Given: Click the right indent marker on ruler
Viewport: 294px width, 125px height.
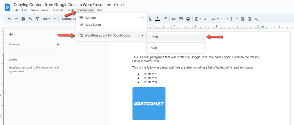Looking at the screenshot, I should 262,27.
